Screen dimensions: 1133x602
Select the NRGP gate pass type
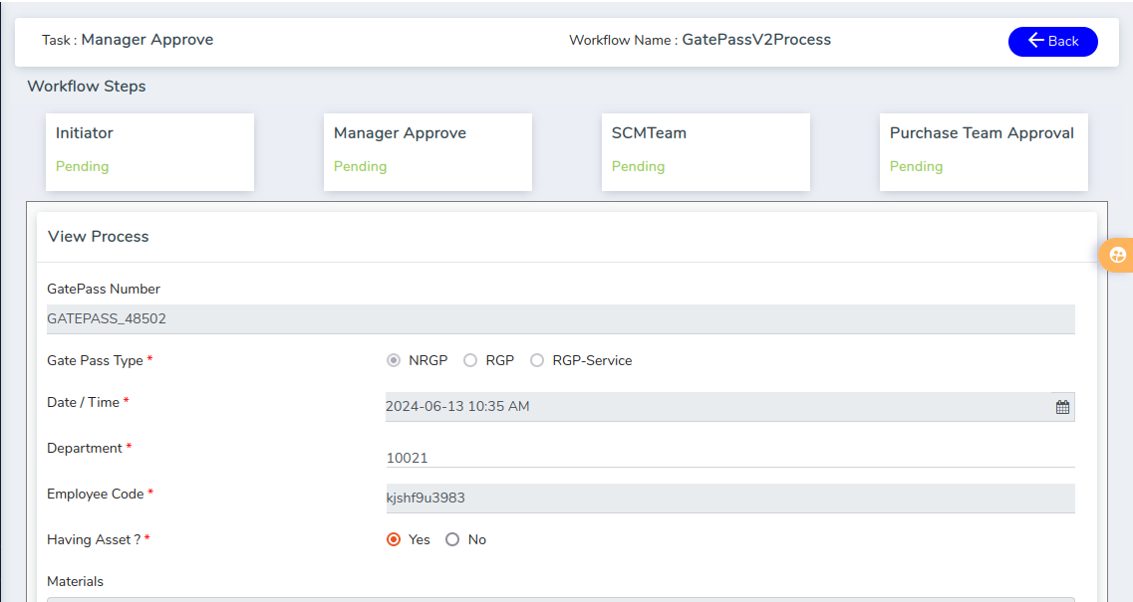tap(394, 360)
